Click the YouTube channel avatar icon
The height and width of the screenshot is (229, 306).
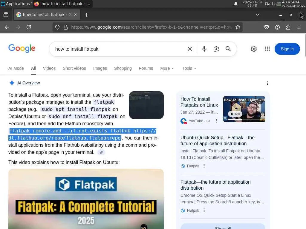pos(184,121)
